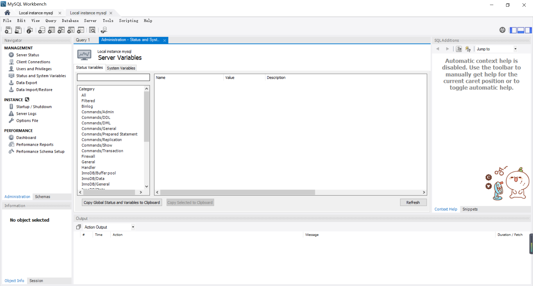Switch to Snippets tab
Image resolution: width=533 pixels, height=286 pixels.
[470, 209]
